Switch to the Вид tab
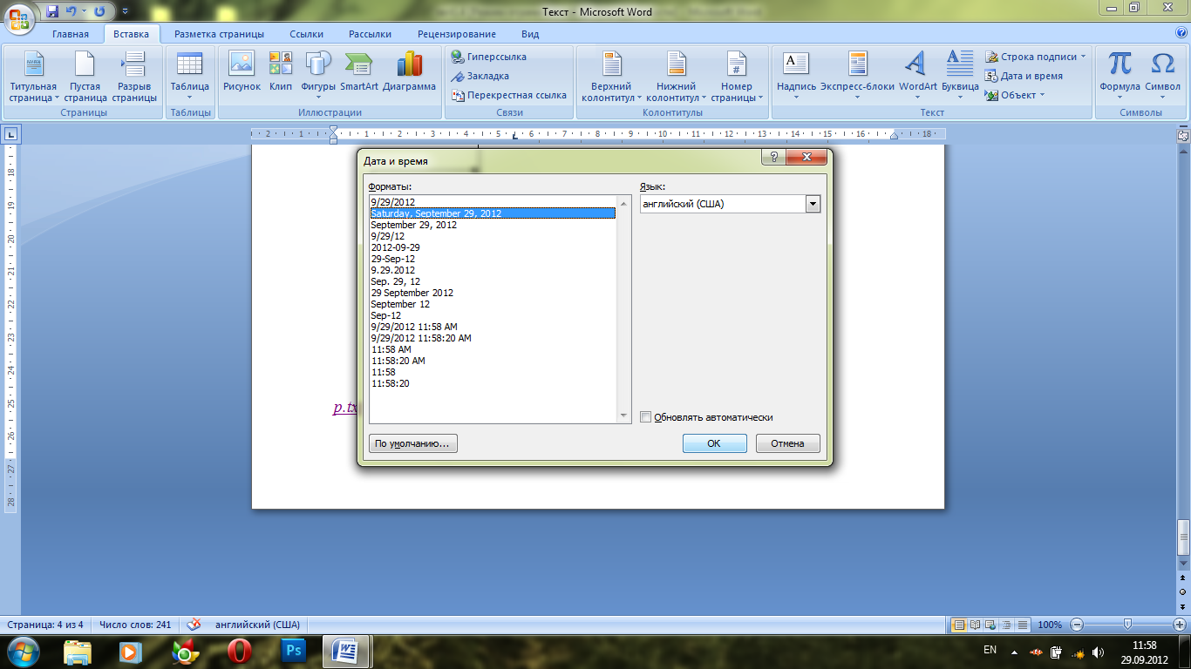1191x669 pixels. [530, 34]
